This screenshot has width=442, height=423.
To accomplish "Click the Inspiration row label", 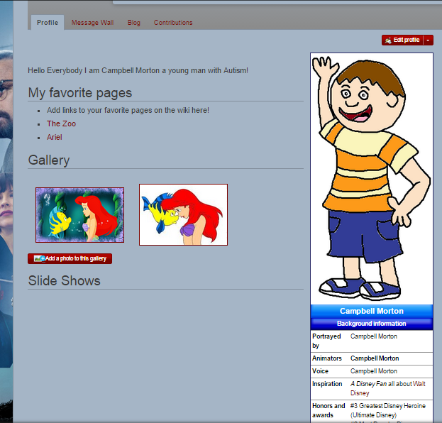I will pyautogui.click(x=327, y=384).
